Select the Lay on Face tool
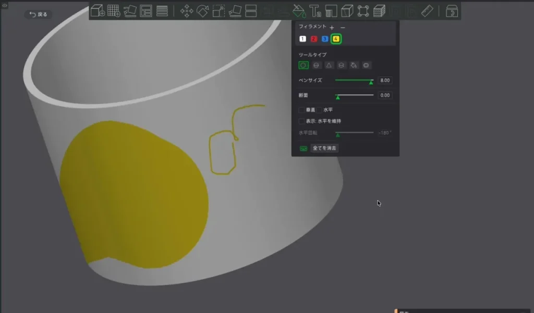This screenshot has width=534, height=313. pyautogui.click(x=235, y=11)
